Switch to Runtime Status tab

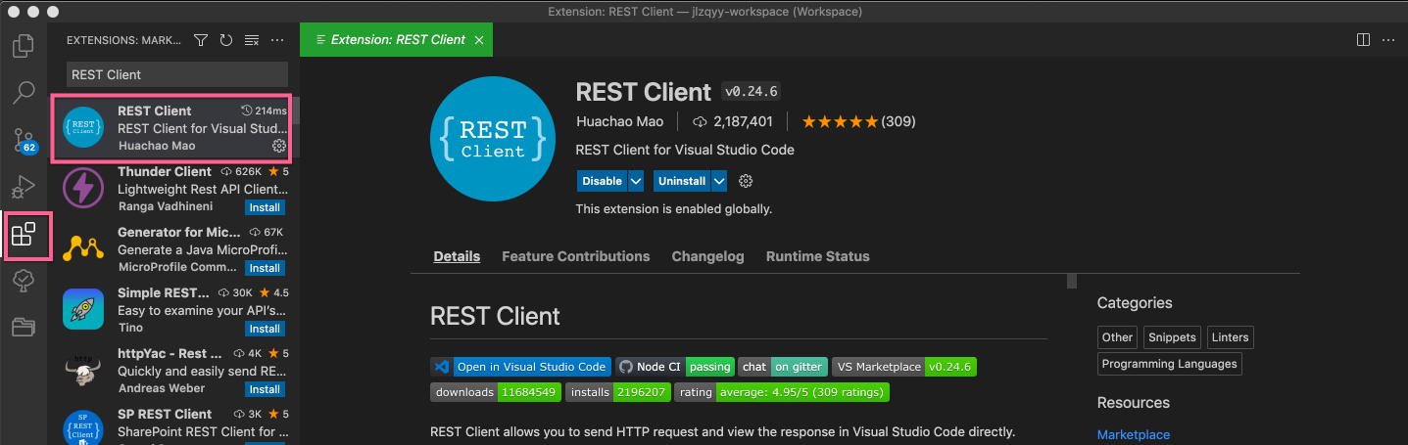click(x=817, y=256)
